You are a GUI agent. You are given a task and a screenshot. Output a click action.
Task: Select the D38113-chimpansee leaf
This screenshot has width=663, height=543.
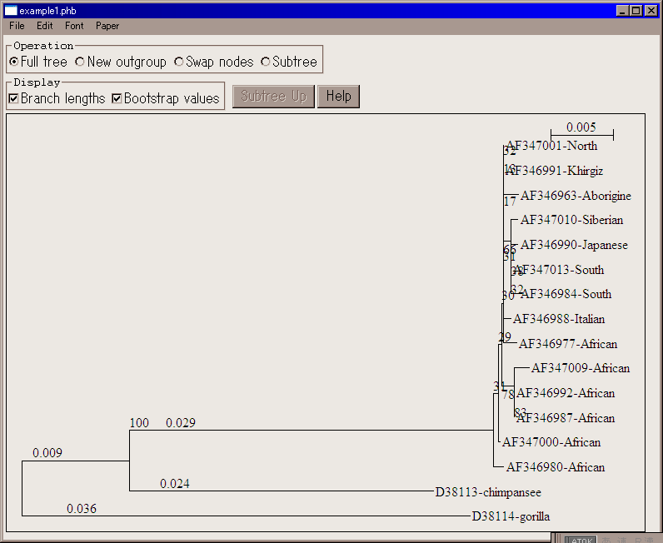(488, 492)
